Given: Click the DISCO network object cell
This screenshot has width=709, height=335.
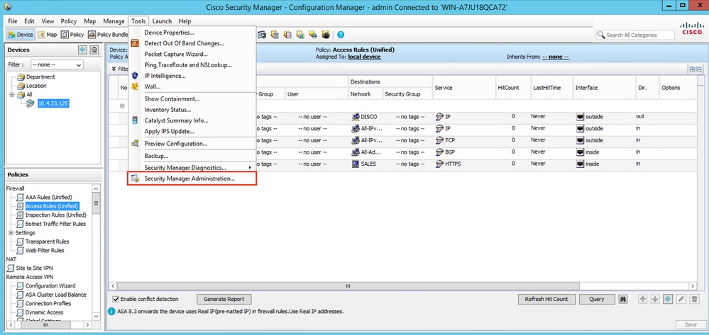Looking at the screenshot, I should 366,116.
